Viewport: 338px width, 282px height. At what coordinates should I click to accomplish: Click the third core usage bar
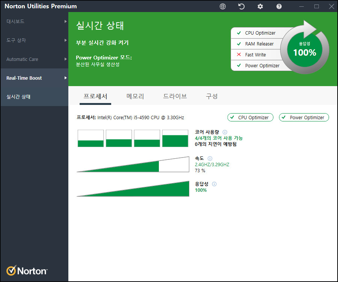(147, 138)
